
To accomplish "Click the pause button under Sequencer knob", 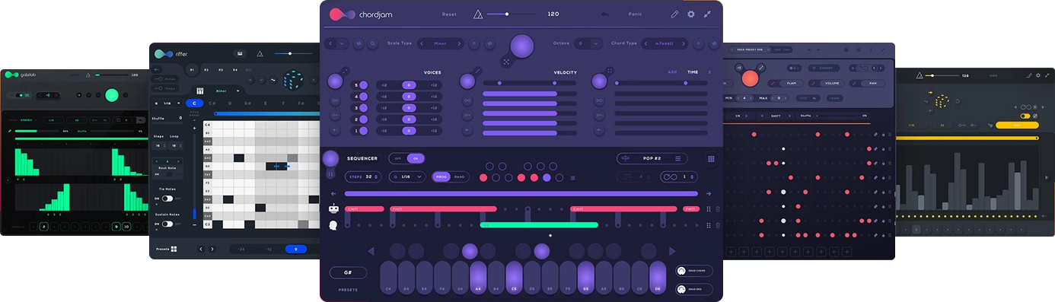I will coord(331,174).
